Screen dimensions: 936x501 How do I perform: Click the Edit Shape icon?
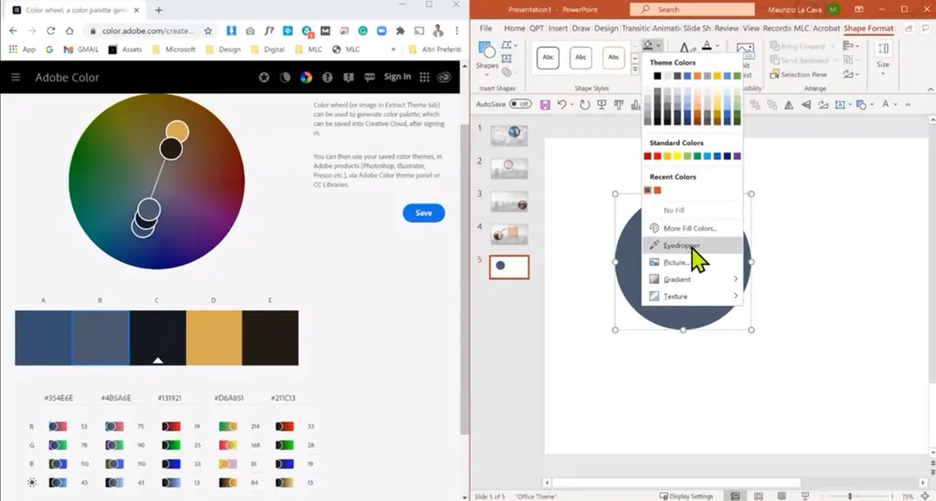click(x=506, y=45)
